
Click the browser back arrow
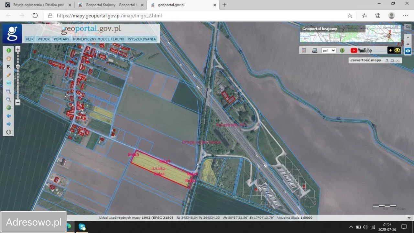(x=9, y=16)
